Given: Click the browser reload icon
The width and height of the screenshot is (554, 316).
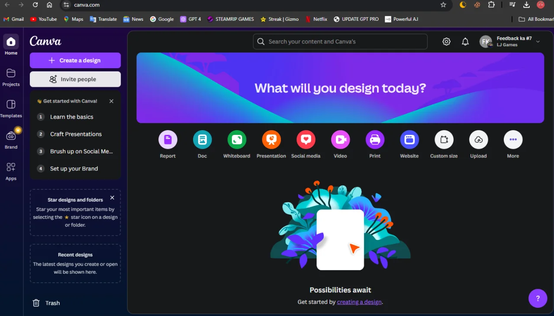Looking at the screenshot, I should tap(35, 5).
